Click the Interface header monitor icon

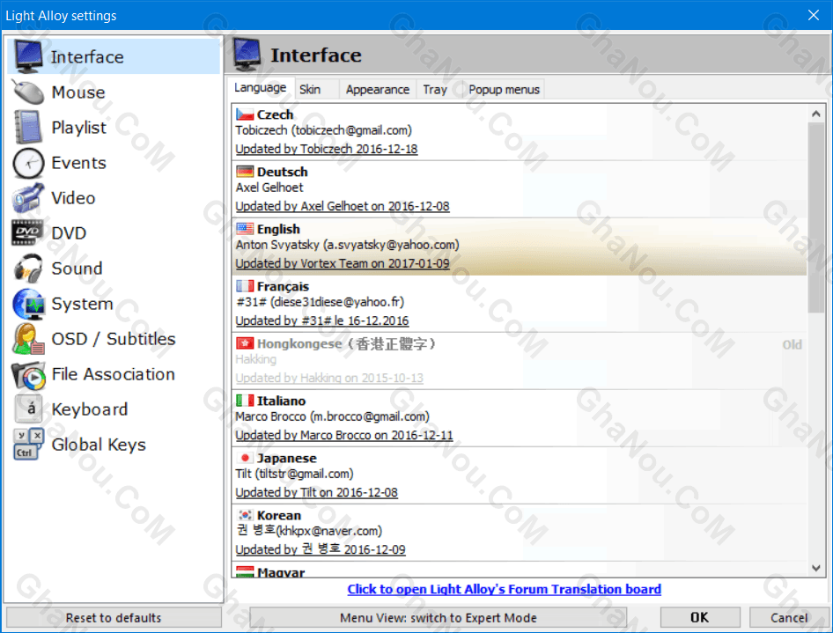tap(247, 55)
